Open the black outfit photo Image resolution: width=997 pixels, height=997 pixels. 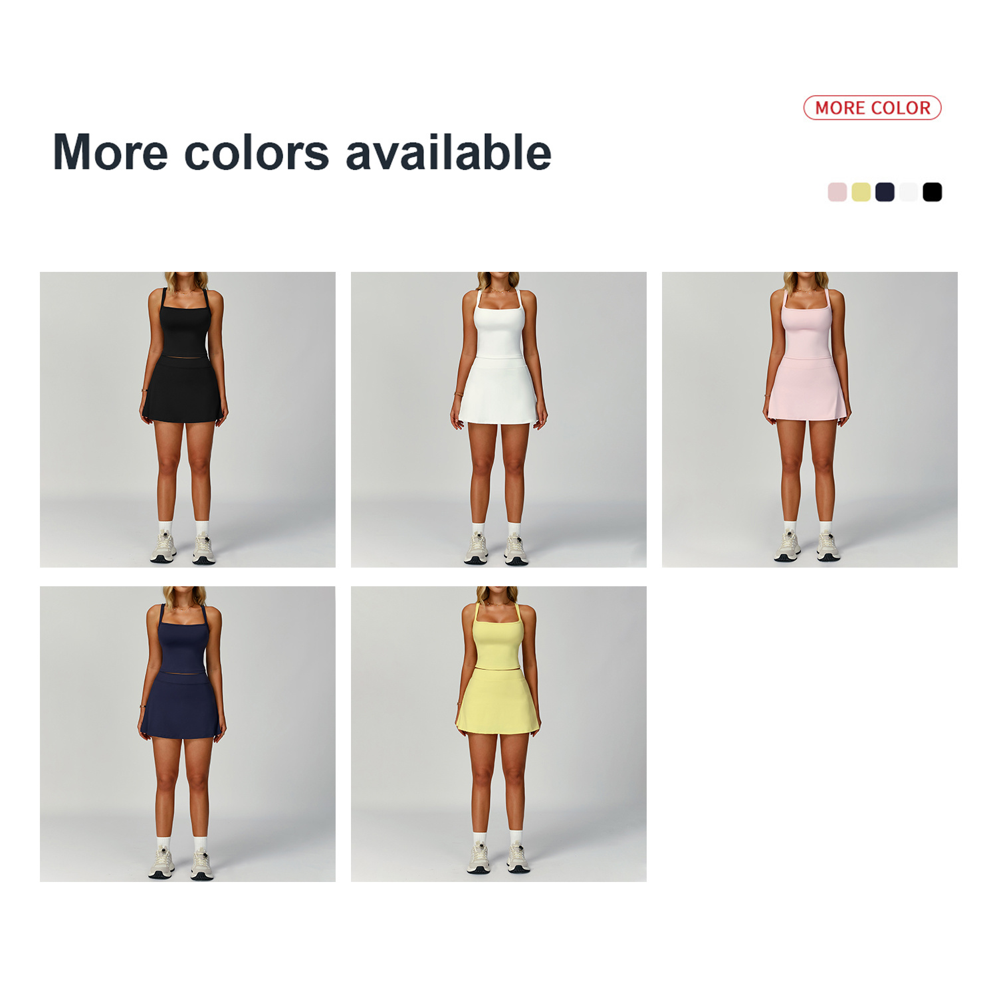coord(187,419)
